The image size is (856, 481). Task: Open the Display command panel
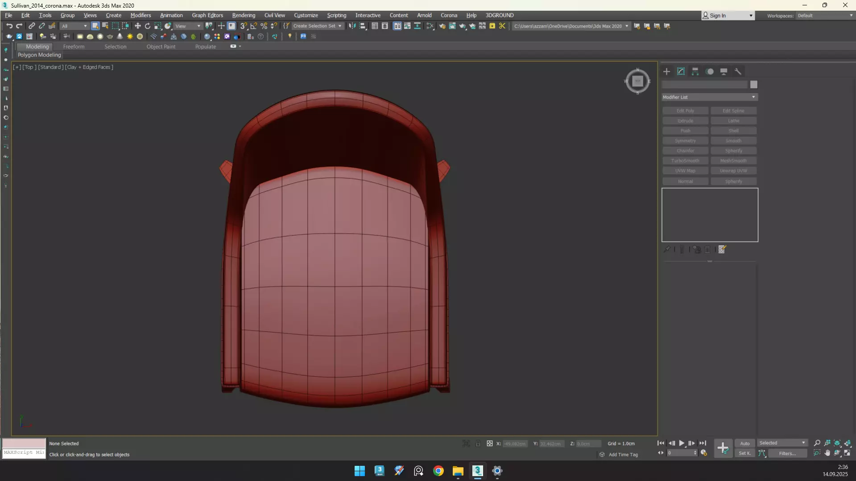[724, 71]
